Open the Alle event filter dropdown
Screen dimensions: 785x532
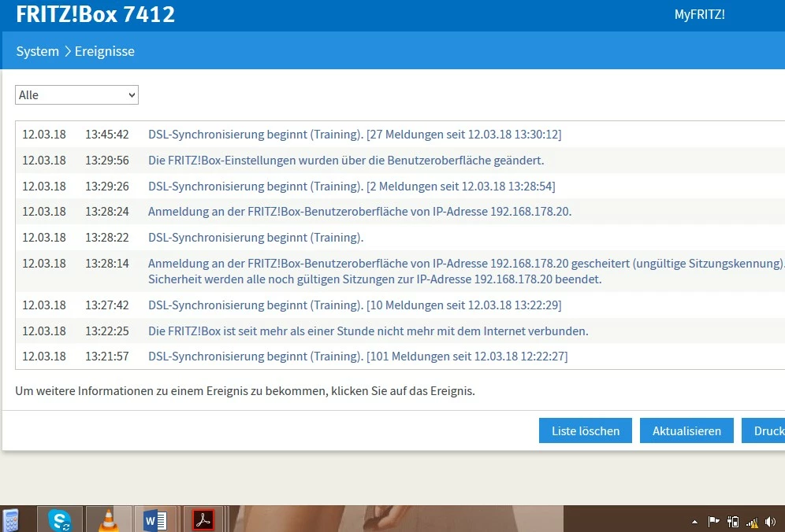coord(76,95)
